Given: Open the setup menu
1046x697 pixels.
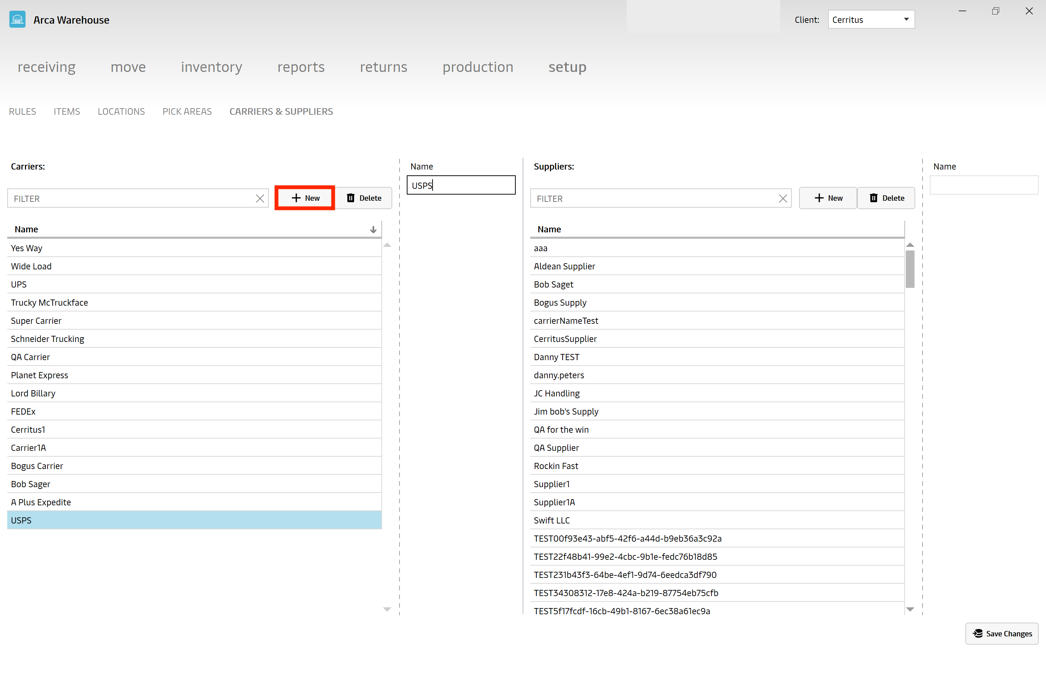Looking at the screenshot, I should [567, 67].
